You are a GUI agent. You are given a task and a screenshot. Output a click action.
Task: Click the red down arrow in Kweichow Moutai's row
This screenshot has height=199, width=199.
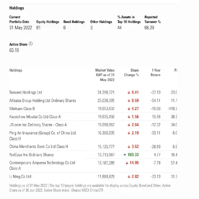[x=129, y=117]
